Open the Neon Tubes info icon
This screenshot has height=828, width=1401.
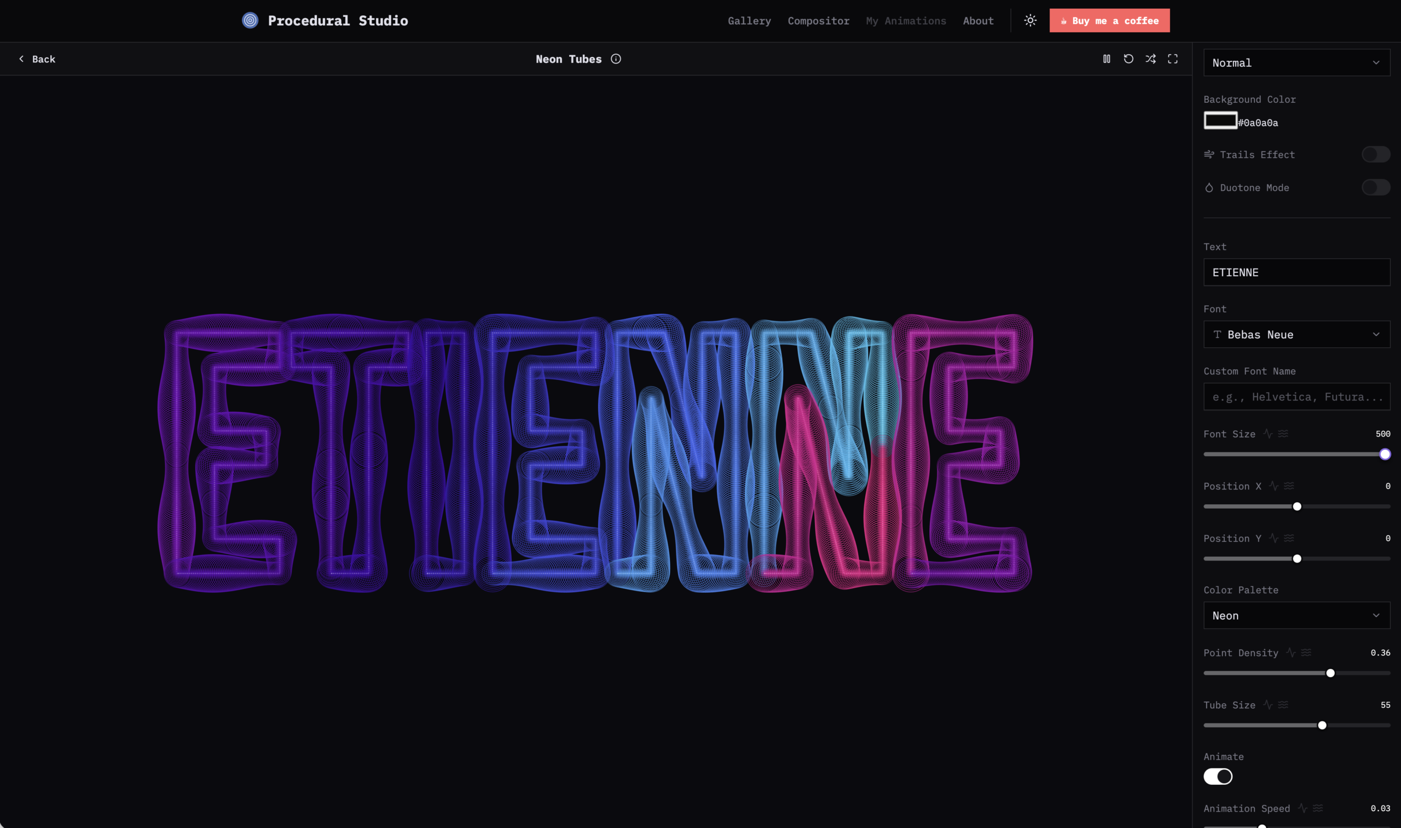coord(616,59)
